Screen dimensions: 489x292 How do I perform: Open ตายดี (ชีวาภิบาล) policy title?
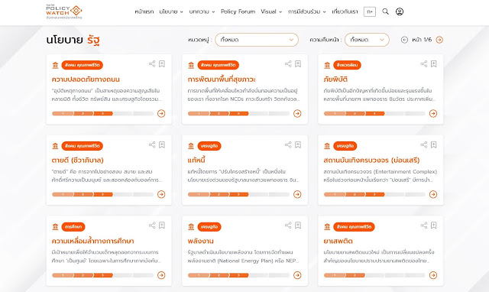point(77,160)
